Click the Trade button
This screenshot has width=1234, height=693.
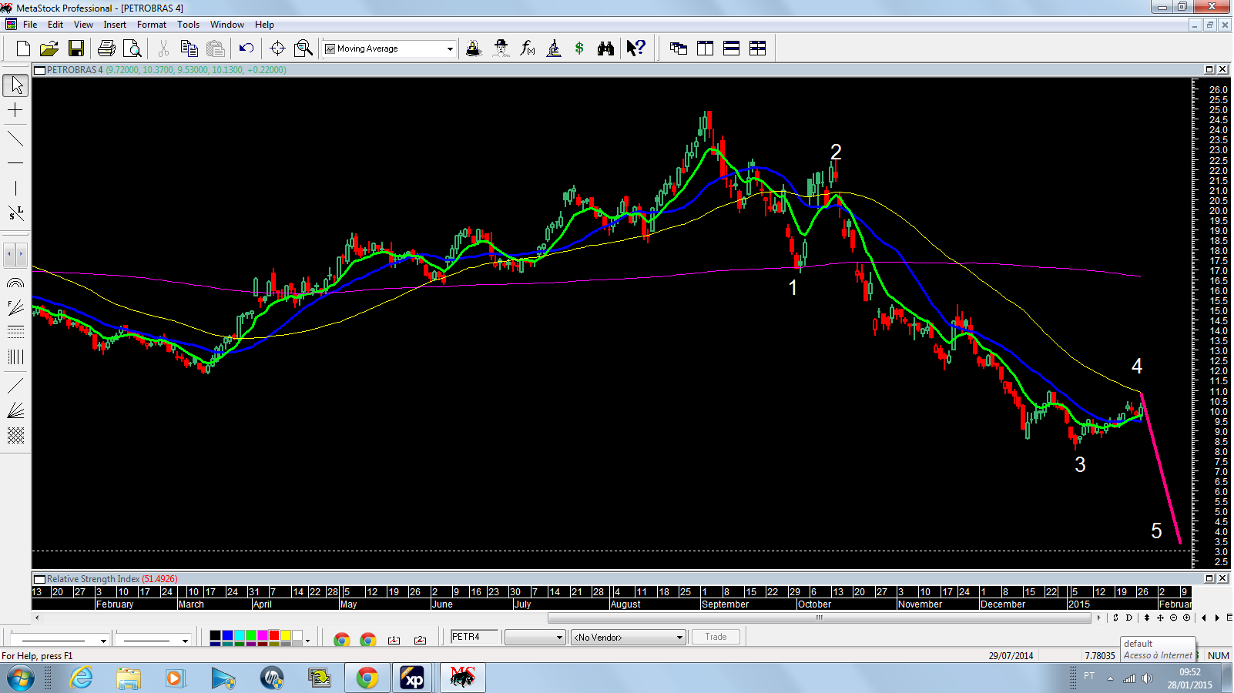click(x=716, y=637)
